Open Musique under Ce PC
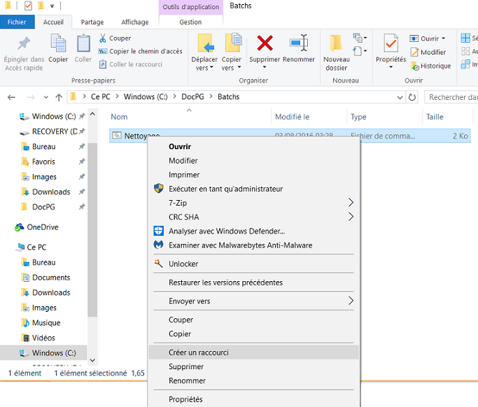Viewport: 478px width, 407px height. pyautogui.click(x=46, y=322)
